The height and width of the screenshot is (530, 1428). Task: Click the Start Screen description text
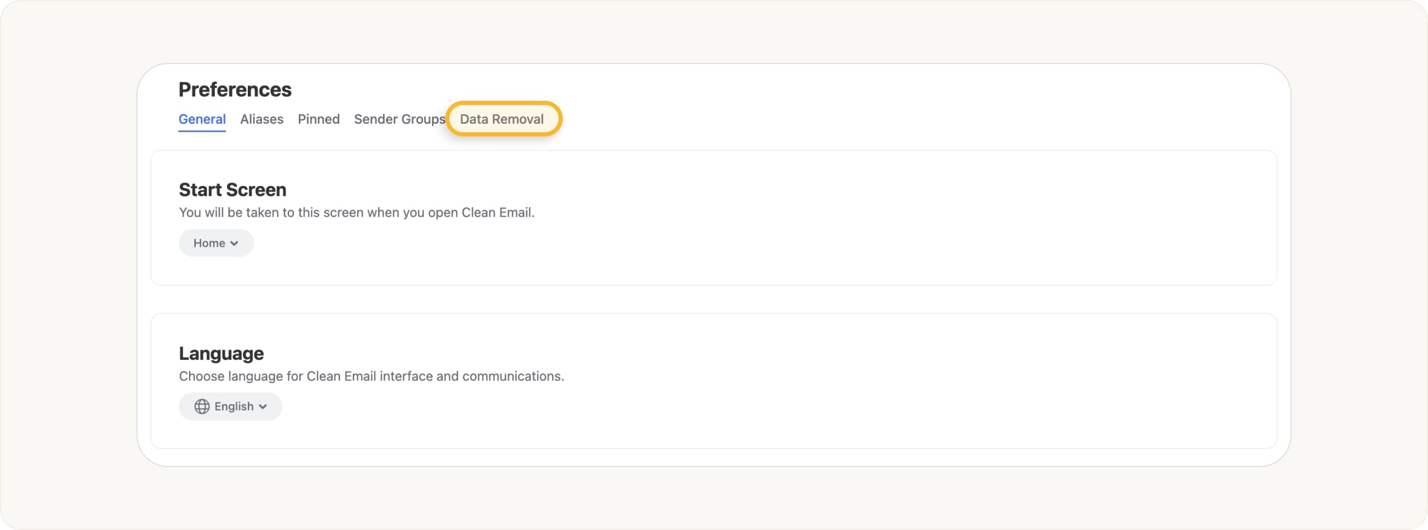pos(356,212)
